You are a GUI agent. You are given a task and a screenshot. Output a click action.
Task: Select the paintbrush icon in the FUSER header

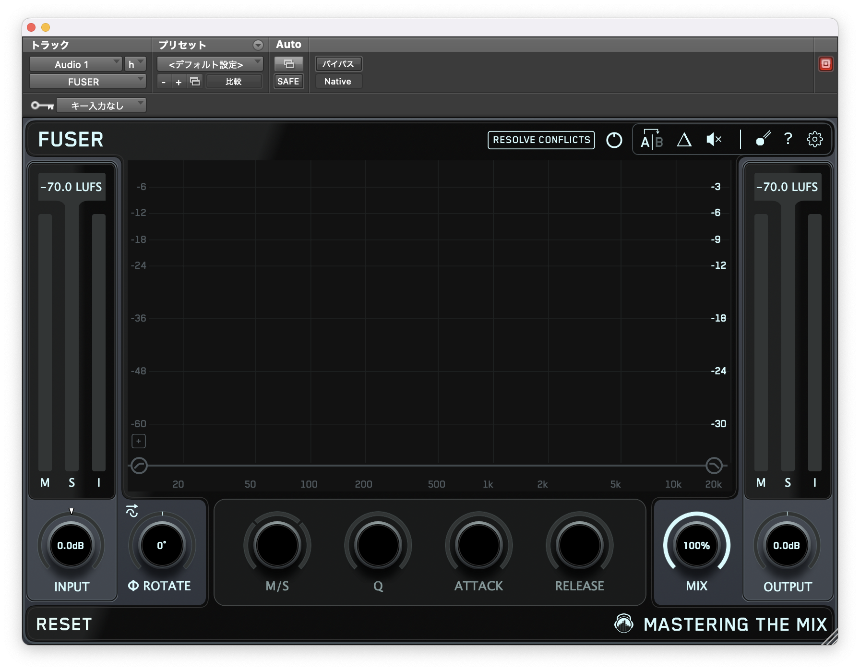763,138
